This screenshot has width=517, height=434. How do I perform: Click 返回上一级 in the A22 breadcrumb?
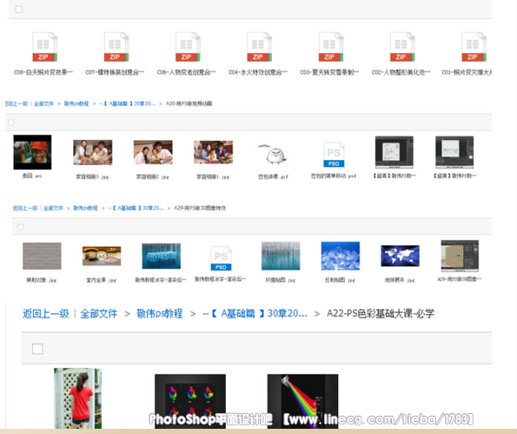pos(45,313)
